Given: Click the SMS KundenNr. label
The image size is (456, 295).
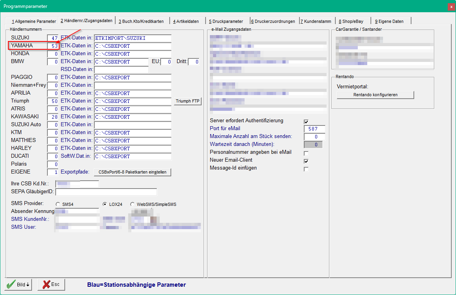Looking at the screenshot, I should pyautogui.click(x=30, y=219).
